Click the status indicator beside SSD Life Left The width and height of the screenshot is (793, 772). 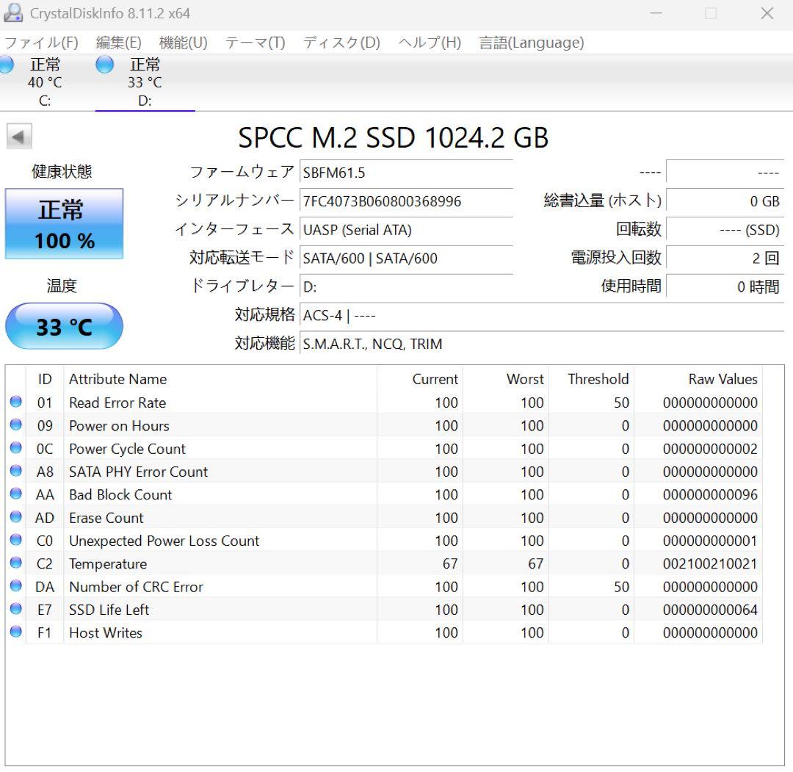pyautogui.click(x=16, y=610)
